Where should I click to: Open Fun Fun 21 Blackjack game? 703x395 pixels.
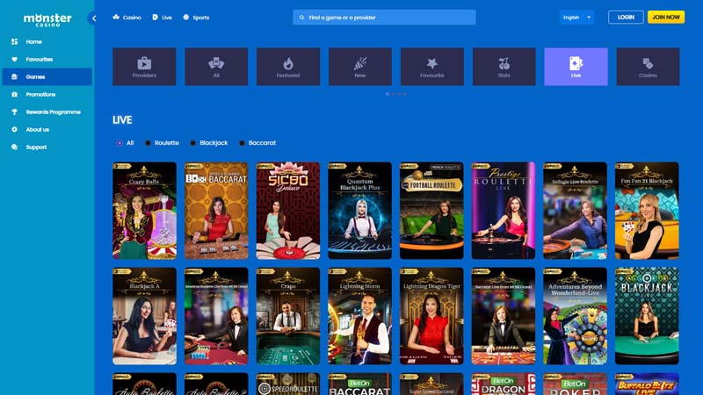point(647,211)
